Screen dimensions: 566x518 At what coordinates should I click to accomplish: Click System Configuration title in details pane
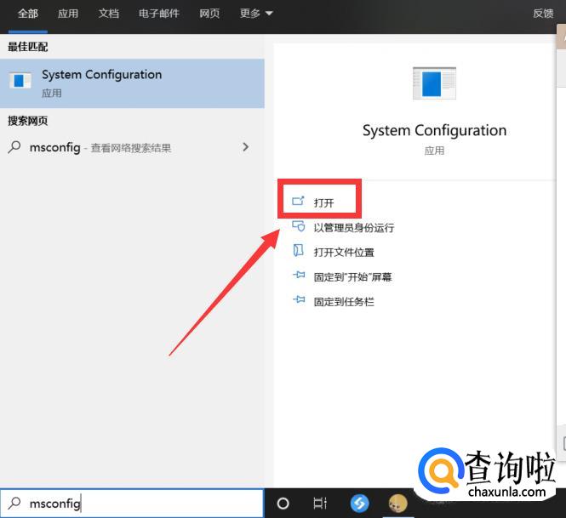[x=434, y=130]
